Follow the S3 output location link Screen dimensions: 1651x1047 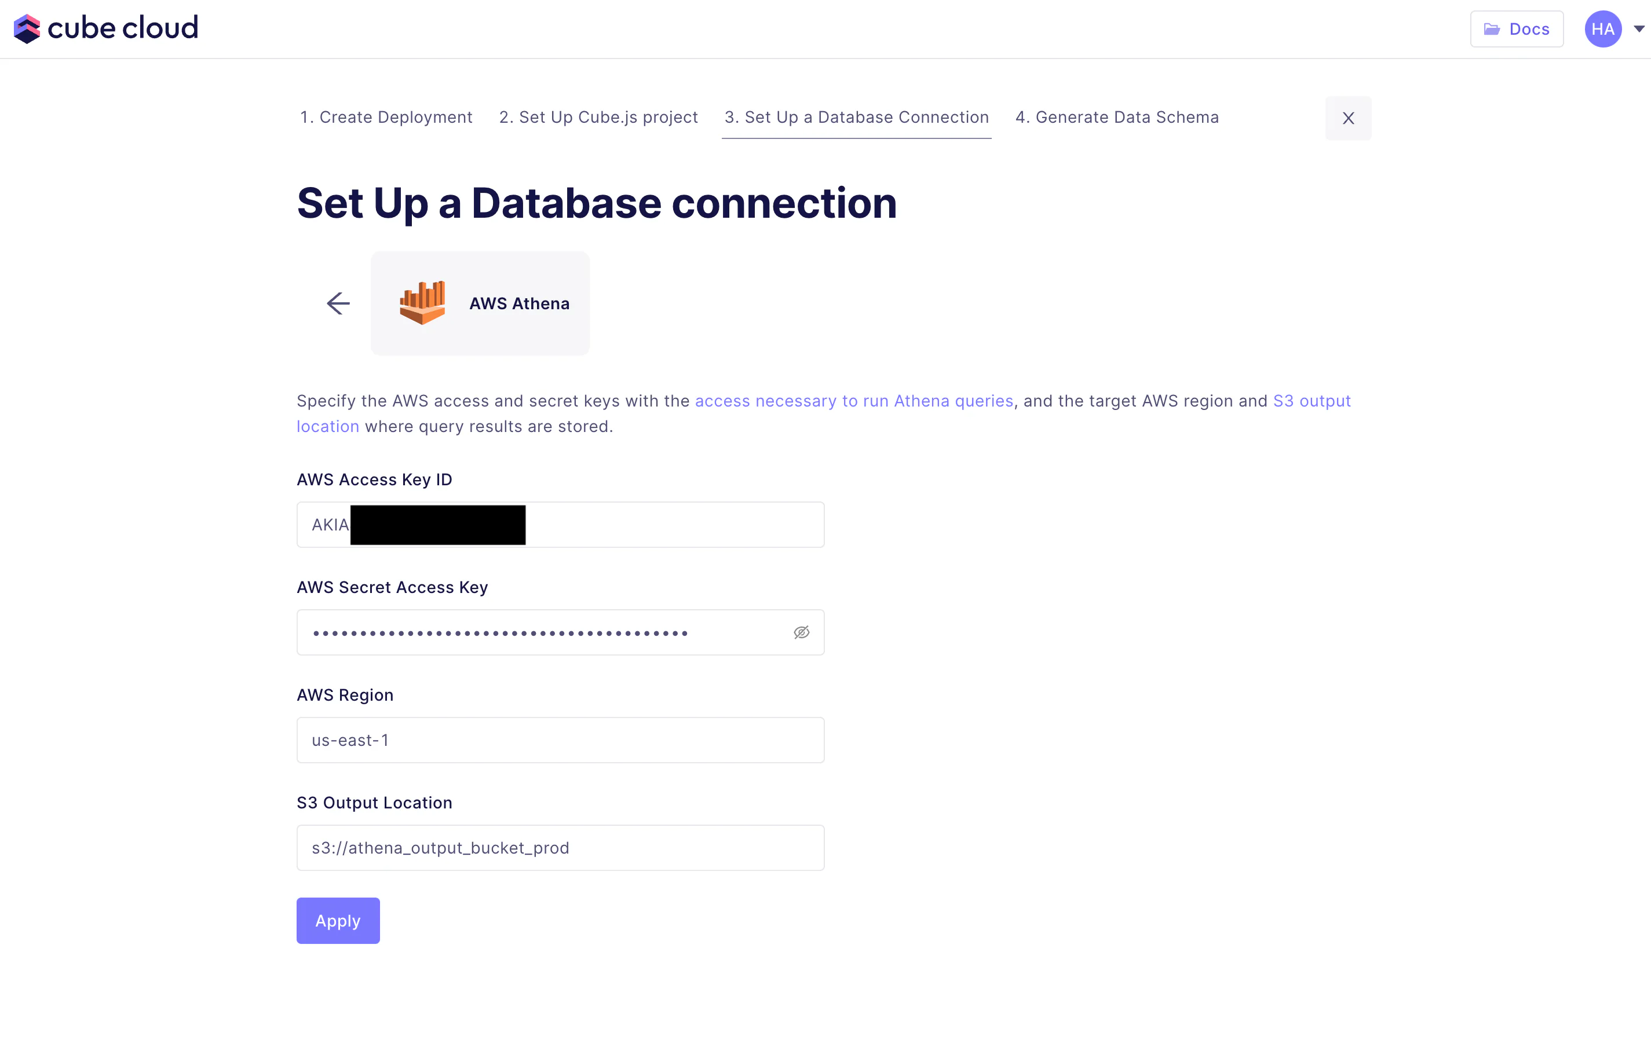click(x=1311, y=401)
